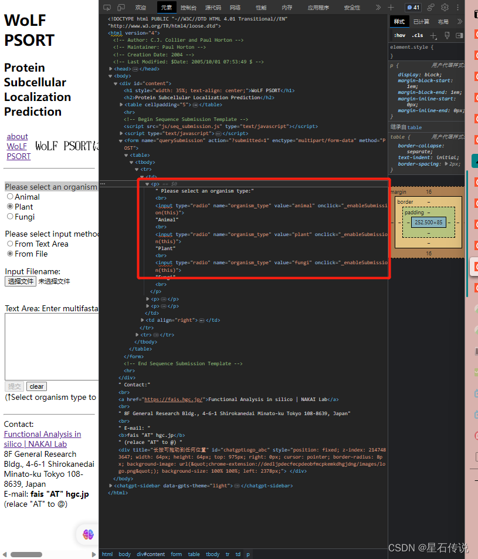Image resolution: width=478 pixels, height=559 pixels.
Task: Activate the inspect element picker icon
Action: pos(107,8)
